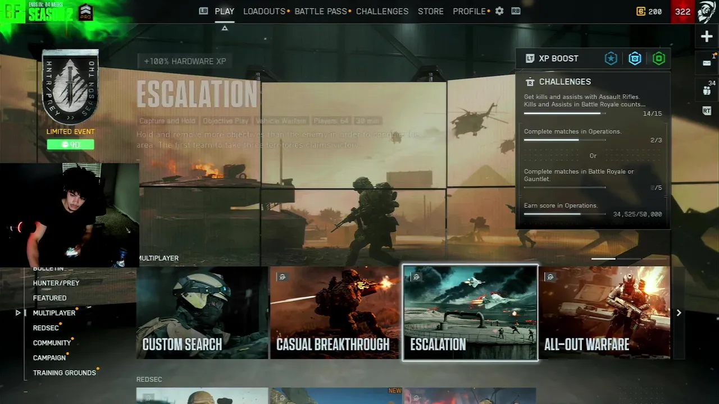The height and width of the screenshot is (404, 719).
Task: Click the CHALLENGES panel heading
Action: click(565, 82)
